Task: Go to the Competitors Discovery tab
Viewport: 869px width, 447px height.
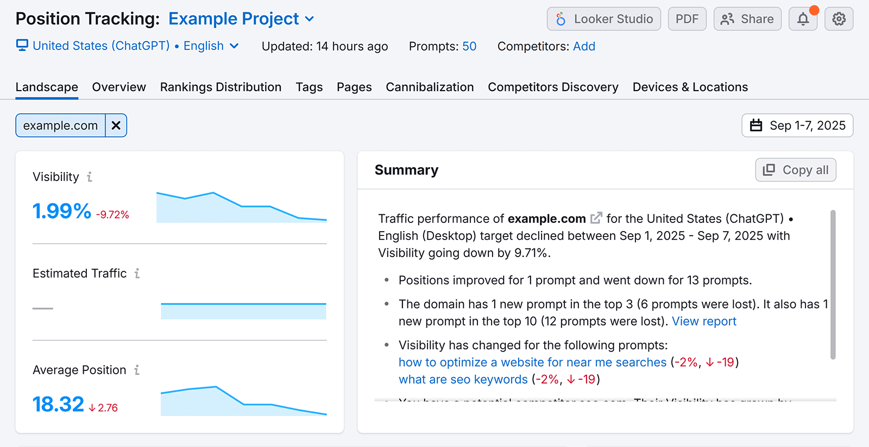Action: pyautogui.click(x=553, y=87)
